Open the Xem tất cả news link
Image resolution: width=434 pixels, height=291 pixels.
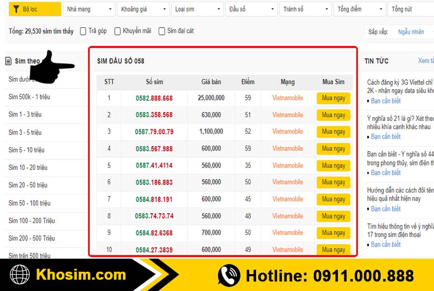click(426, 61)
